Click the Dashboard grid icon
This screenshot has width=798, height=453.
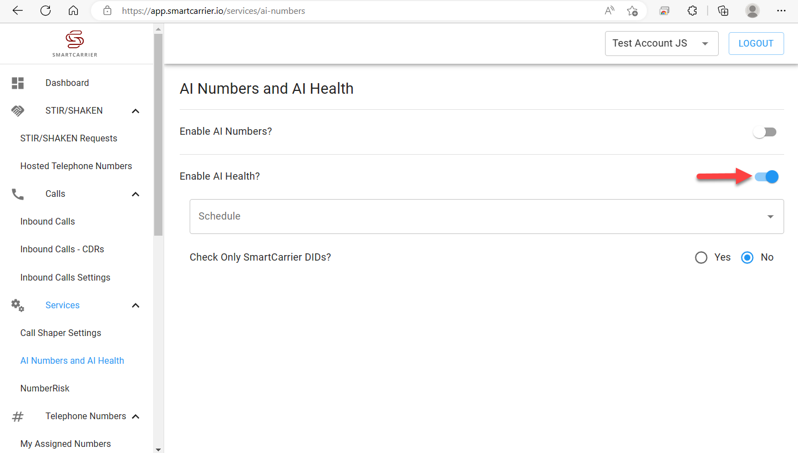[x=18, y=83]
